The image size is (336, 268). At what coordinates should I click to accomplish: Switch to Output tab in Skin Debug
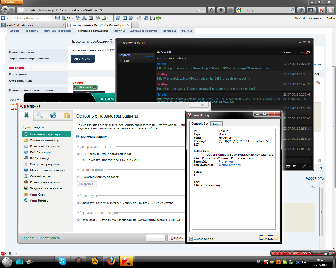click(x=217, y=124)
